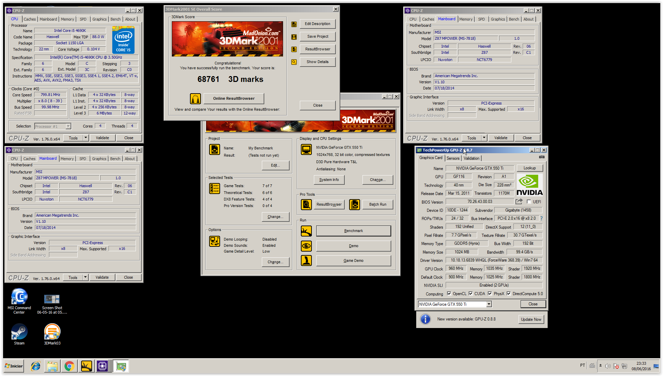
Task: Click Change button under Selected Tests
Action: tap(276, 217)
